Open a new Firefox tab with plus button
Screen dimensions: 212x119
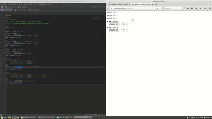pyautogui.click(x=156, y=5)
